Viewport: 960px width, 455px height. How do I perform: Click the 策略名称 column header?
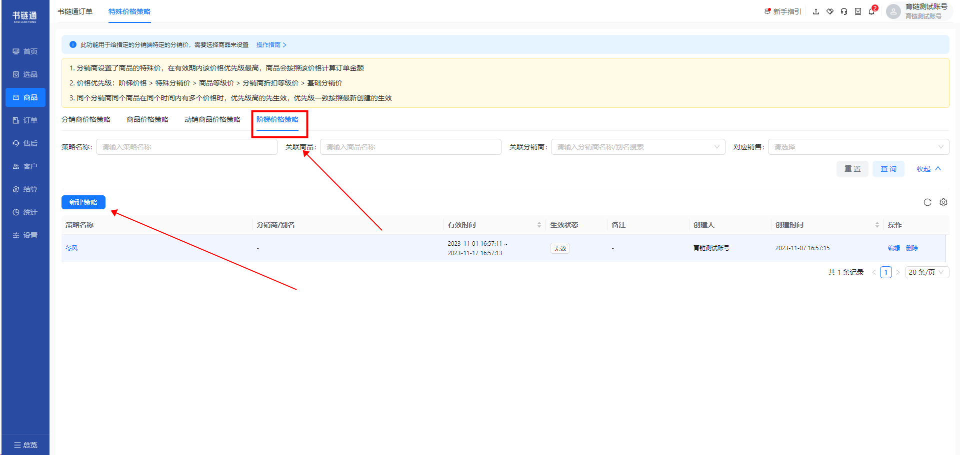pos(79,225)
